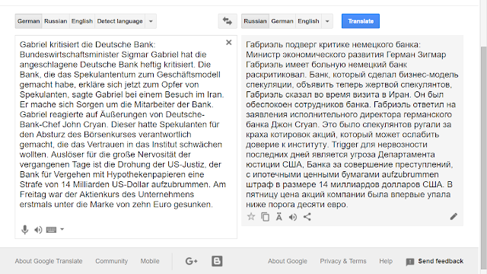Clear the German source text
The image size is (487, 274).
click(229, 43)
